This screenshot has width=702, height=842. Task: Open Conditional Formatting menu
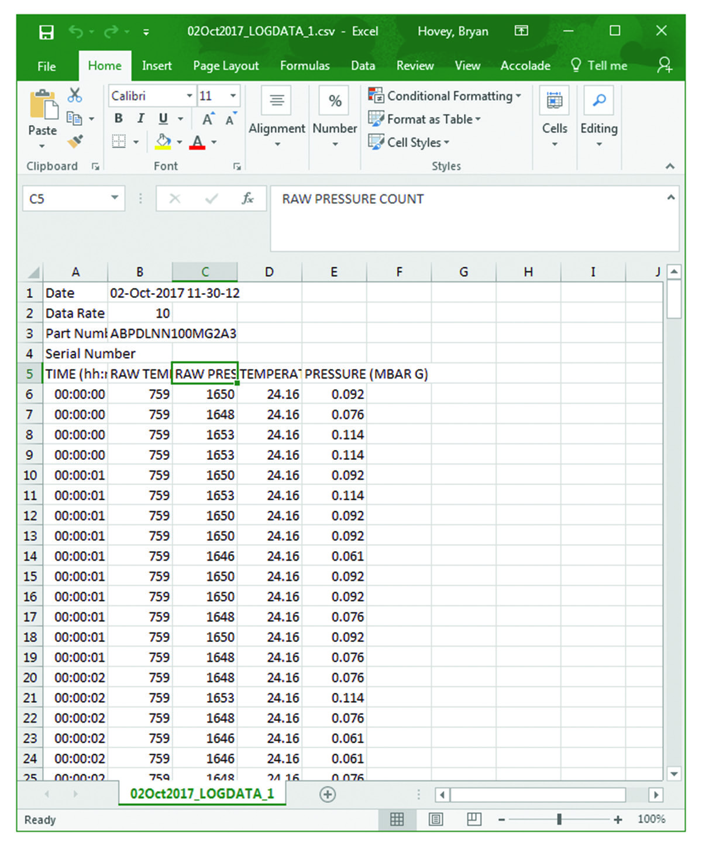[444, 96]
